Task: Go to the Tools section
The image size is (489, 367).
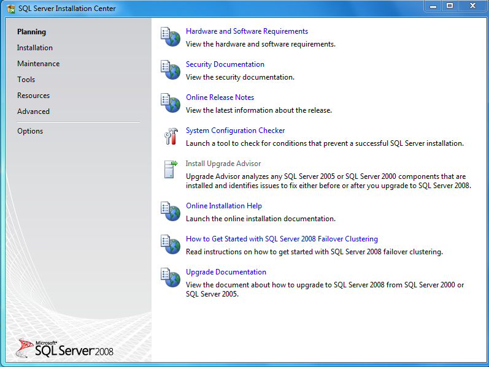Action: [x=26, y=80]
